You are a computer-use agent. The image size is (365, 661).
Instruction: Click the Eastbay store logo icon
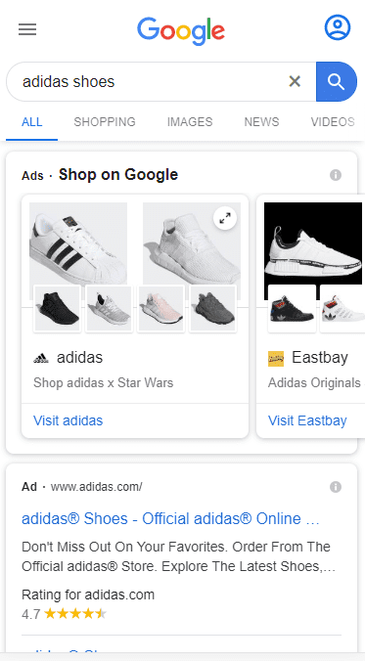276,359
